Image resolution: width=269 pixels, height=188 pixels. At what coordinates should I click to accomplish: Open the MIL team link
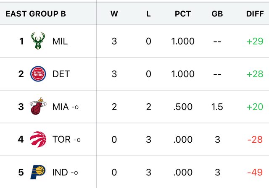coord(60,41)
